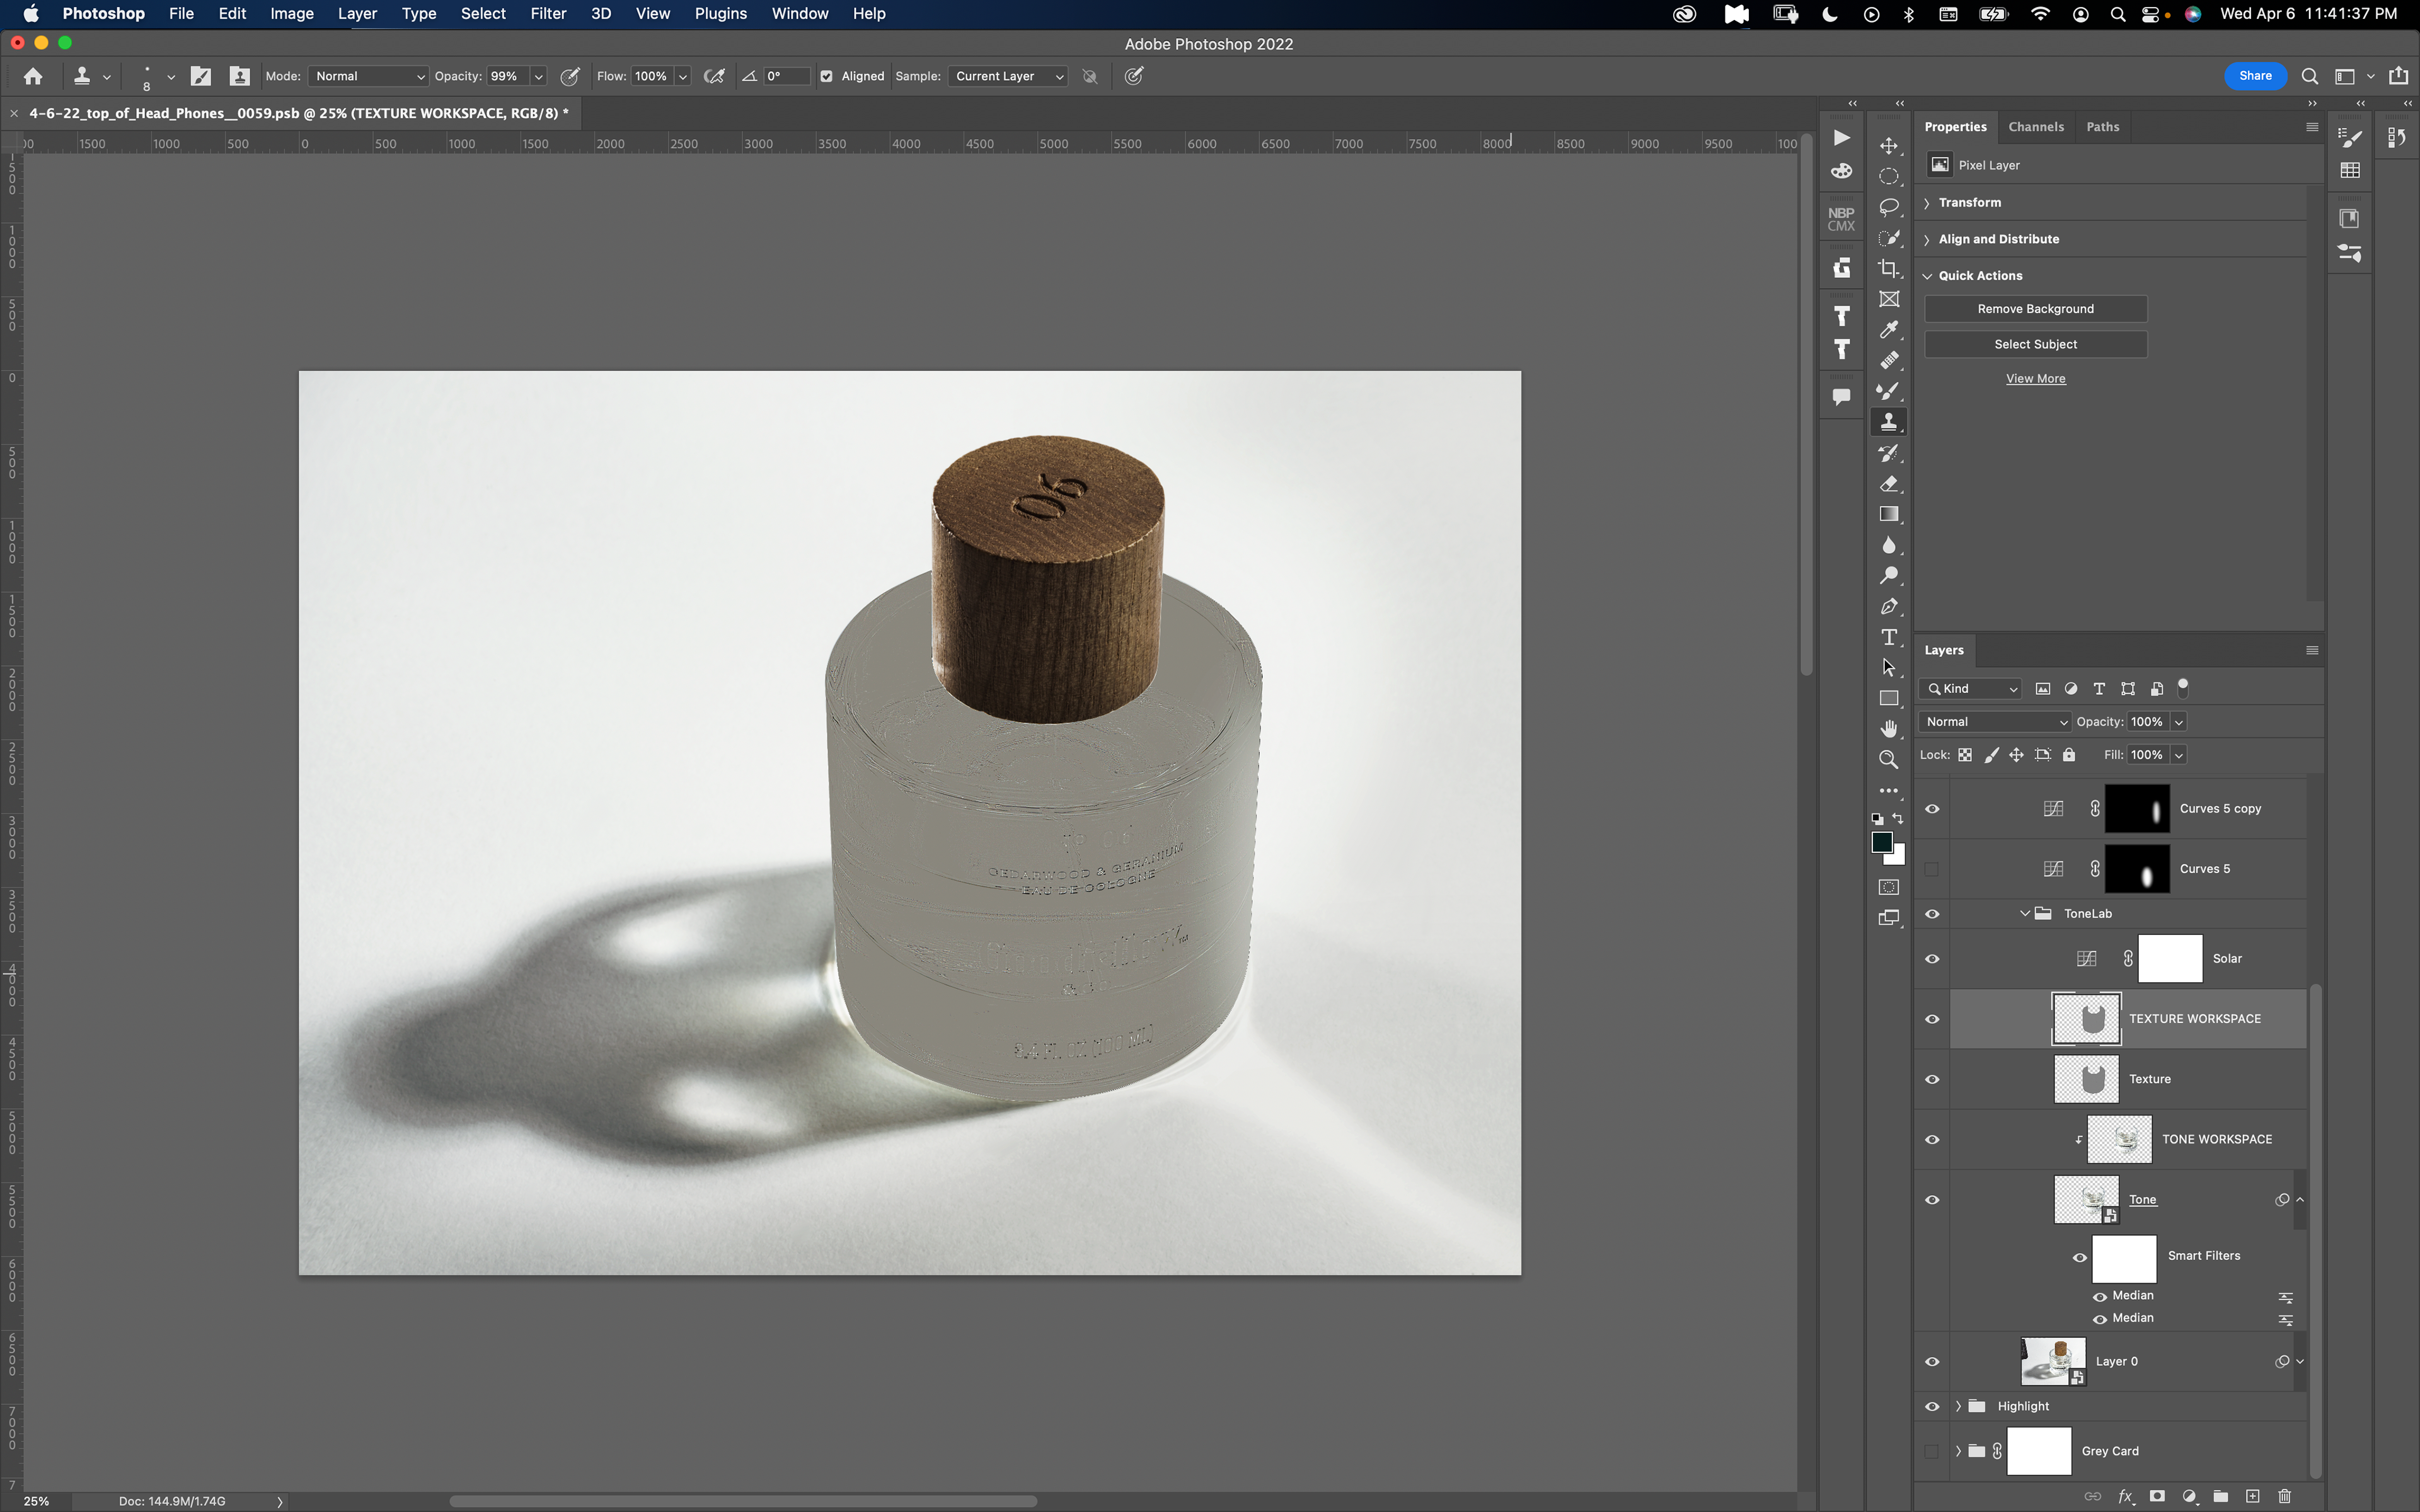Select the Horizontal Type tool
Image resolution: width=2420 pixels, height=1512 pixels.
click(1888, 637)
